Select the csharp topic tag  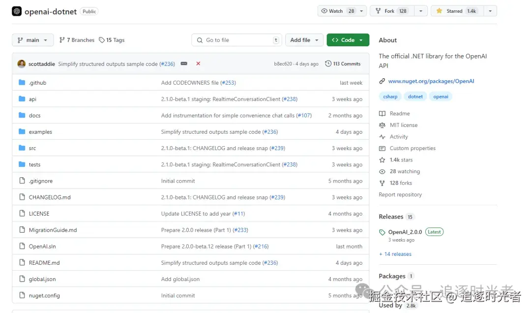[390, 96]
